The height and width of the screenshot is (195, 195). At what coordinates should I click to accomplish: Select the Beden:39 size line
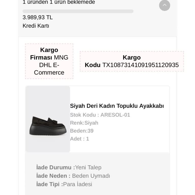click(x=82, y=131)
